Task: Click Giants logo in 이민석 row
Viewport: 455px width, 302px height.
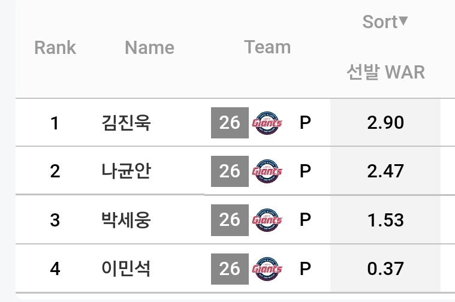Action: pyautogui.click(x=267, y=268)
